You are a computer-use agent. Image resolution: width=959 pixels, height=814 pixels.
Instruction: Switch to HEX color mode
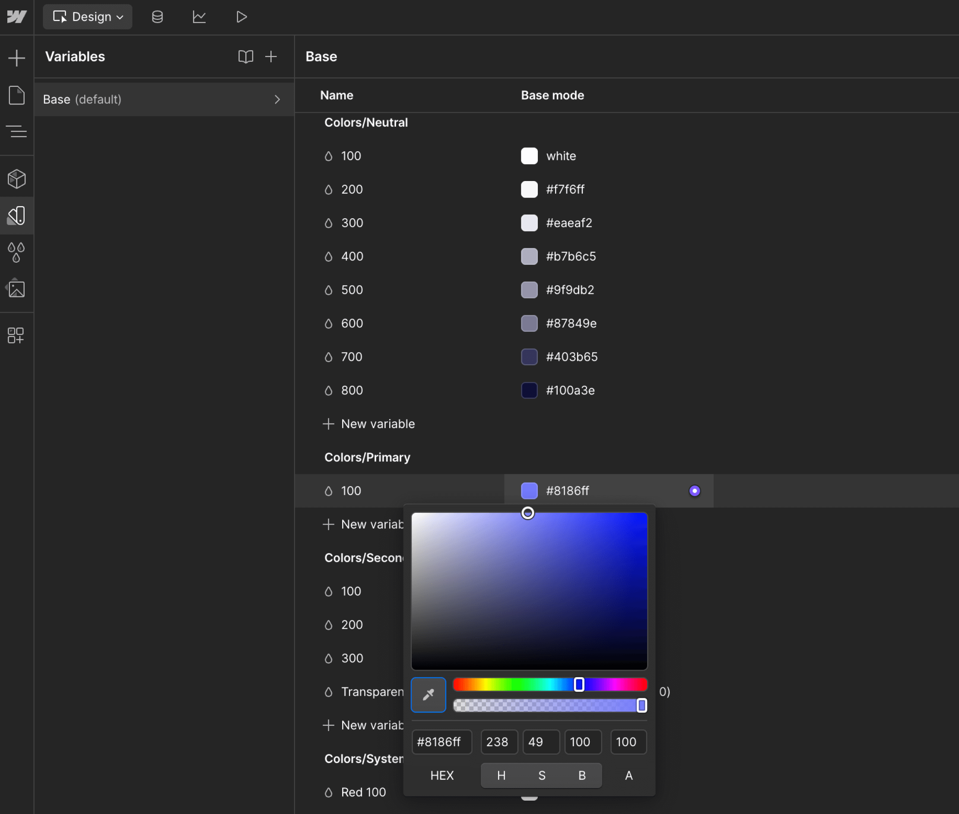[x=441, y=775]
